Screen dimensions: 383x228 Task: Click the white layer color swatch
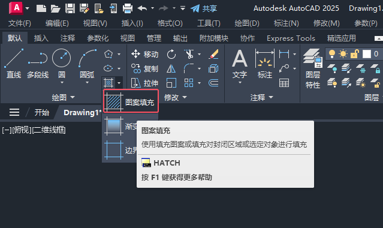tap(367, 54)
